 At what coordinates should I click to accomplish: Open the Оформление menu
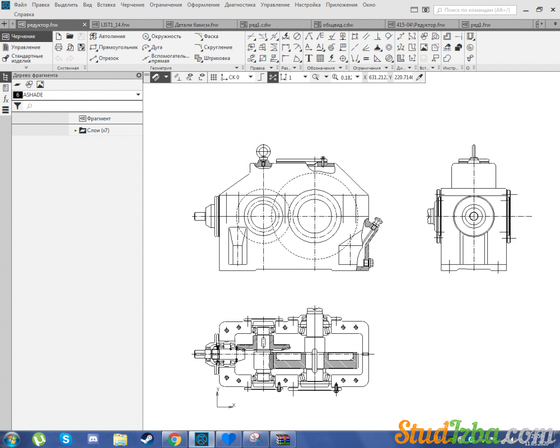click(x=203, y=4)
